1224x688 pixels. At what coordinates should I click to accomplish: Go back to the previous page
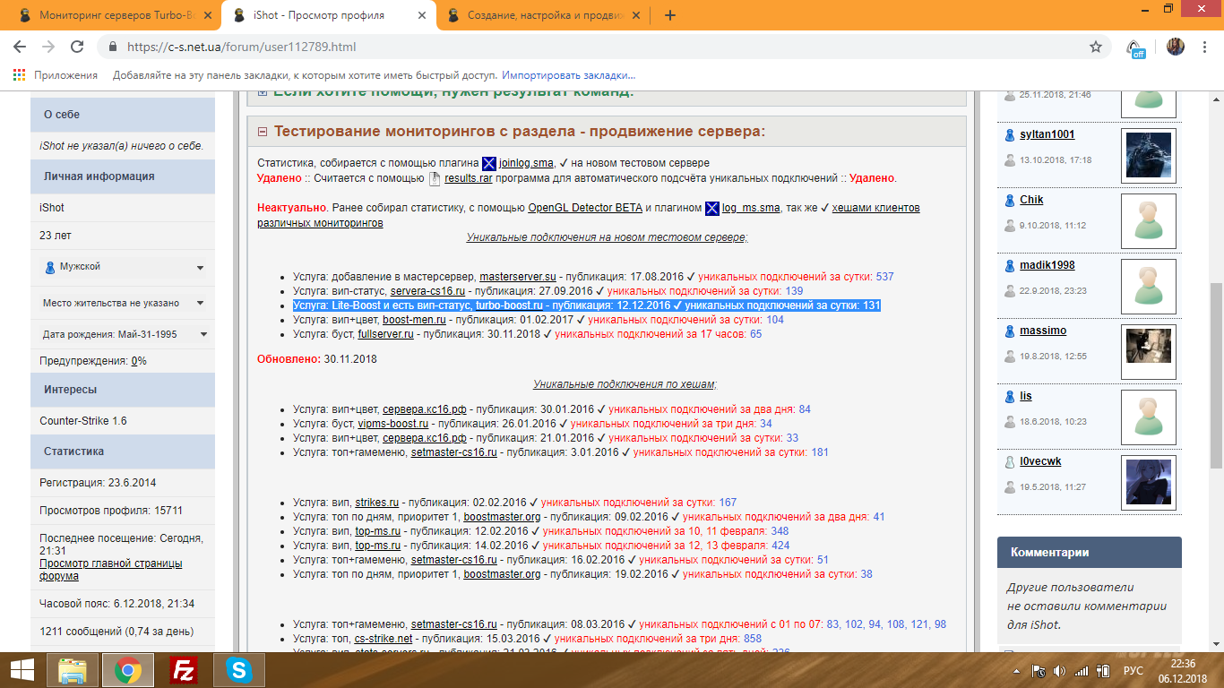tap(20, 47)
